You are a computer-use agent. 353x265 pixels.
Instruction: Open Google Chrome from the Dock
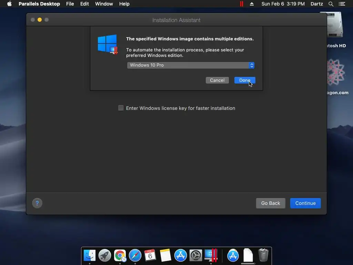tap(120, 255)
